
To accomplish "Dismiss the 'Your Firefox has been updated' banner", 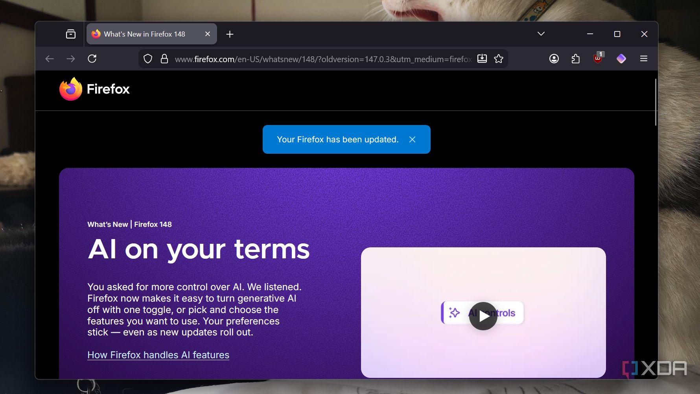I will (412, 140).
